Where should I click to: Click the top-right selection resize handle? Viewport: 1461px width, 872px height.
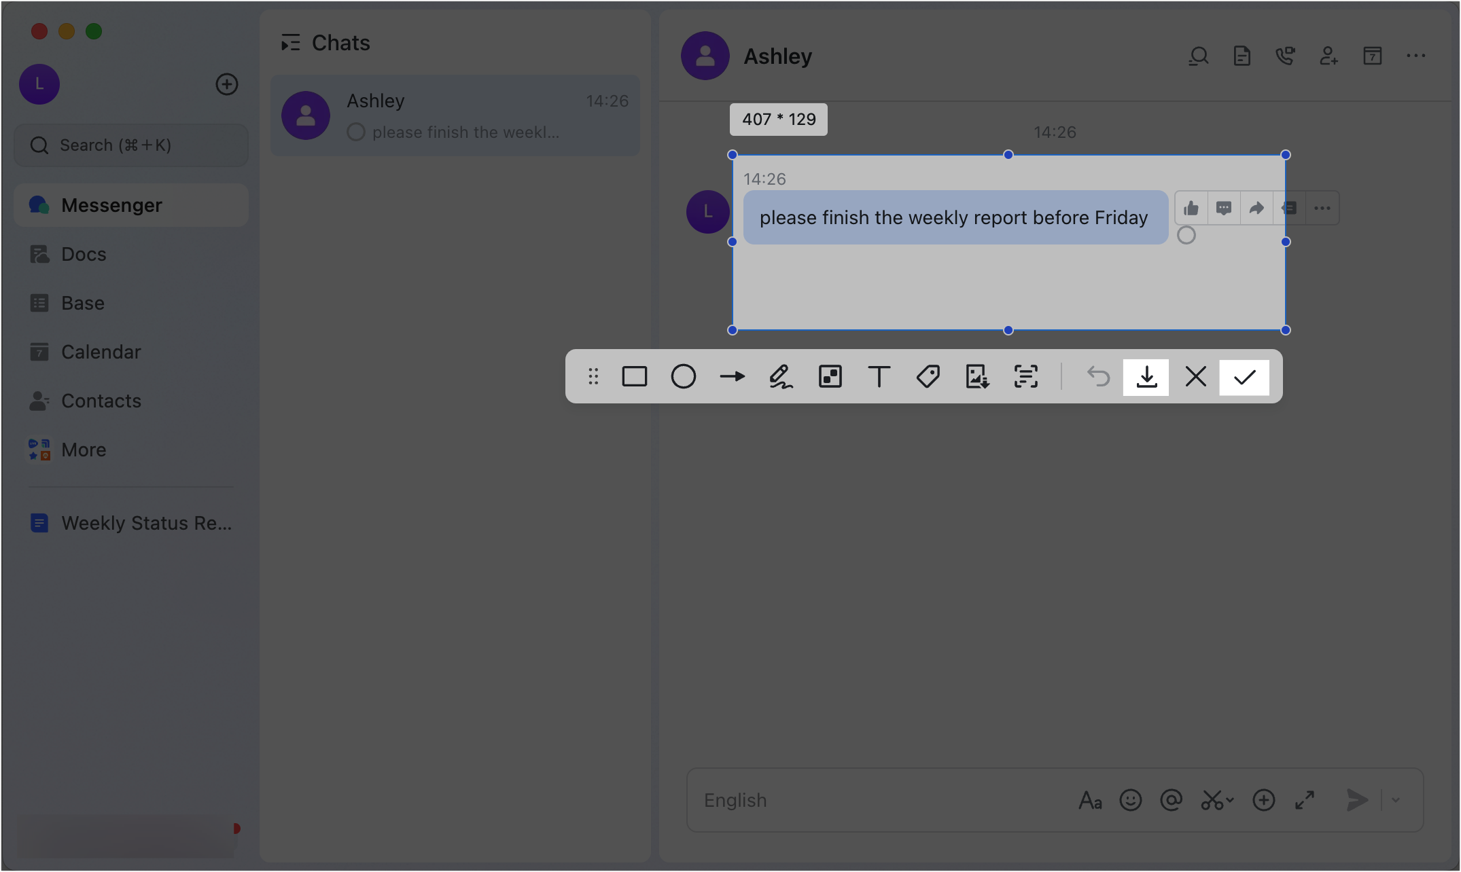pyautogui.click(x=1286, y=155)
